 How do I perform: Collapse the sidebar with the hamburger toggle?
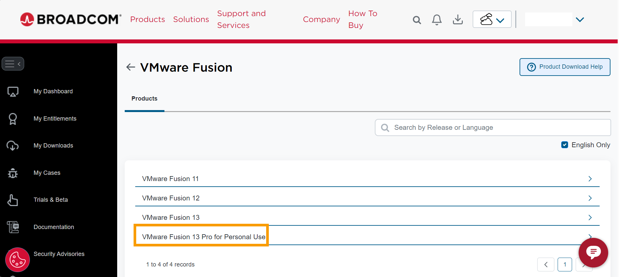(13, 64)
